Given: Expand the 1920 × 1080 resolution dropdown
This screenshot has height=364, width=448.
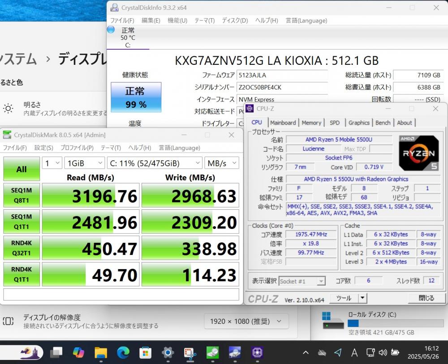Looking at the screenshot, I should pos(246,322).
